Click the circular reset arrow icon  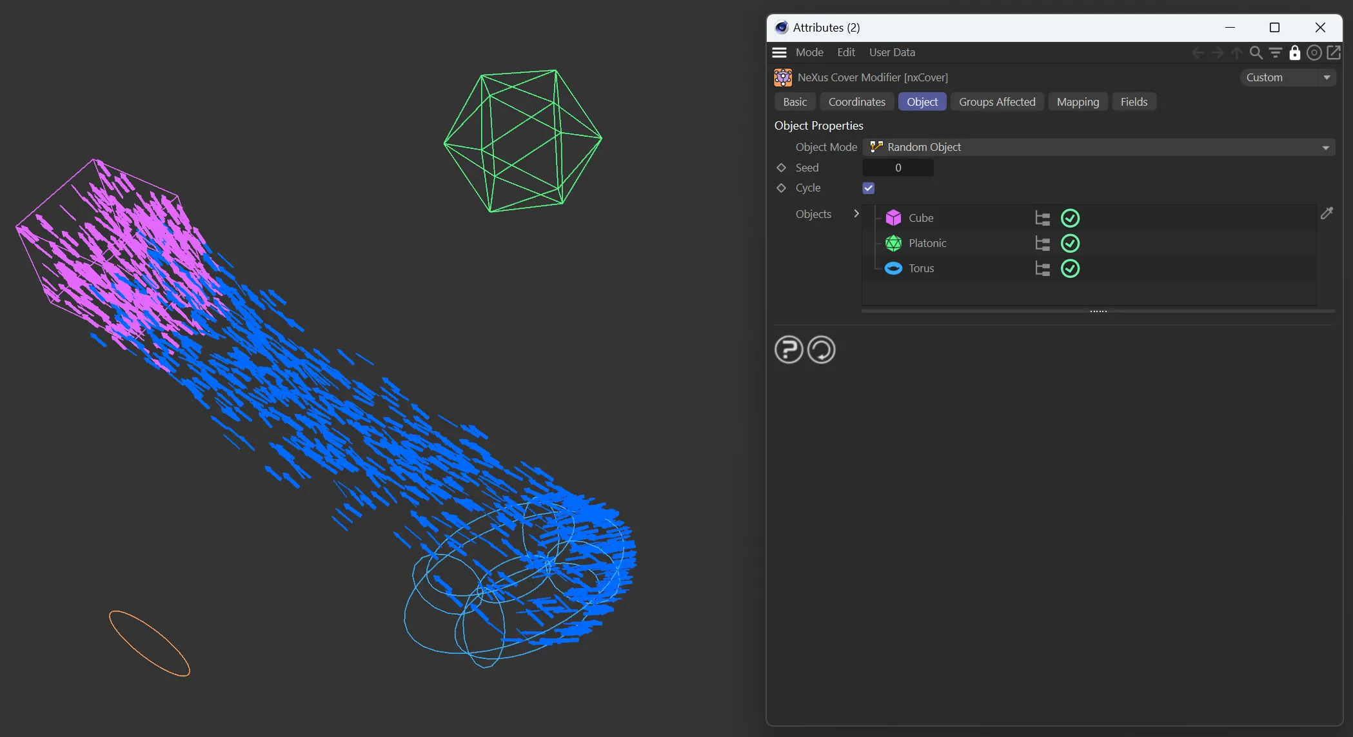coord(821,350)
